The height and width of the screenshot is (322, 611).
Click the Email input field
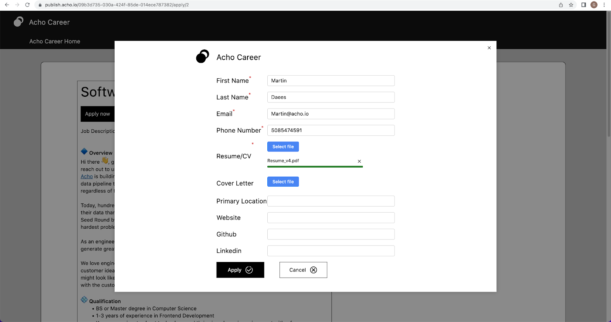[x=331, y=114]
